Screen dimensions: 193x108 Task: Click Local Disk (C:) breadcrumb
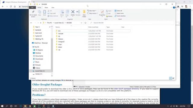(59, 23)
